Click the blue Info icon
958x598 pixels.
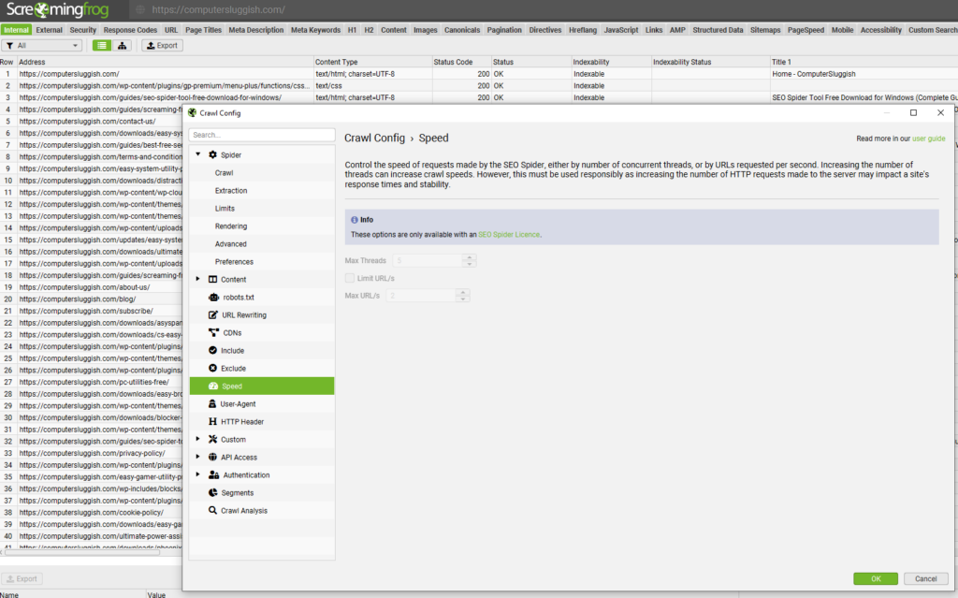click(x=355, y=220)
